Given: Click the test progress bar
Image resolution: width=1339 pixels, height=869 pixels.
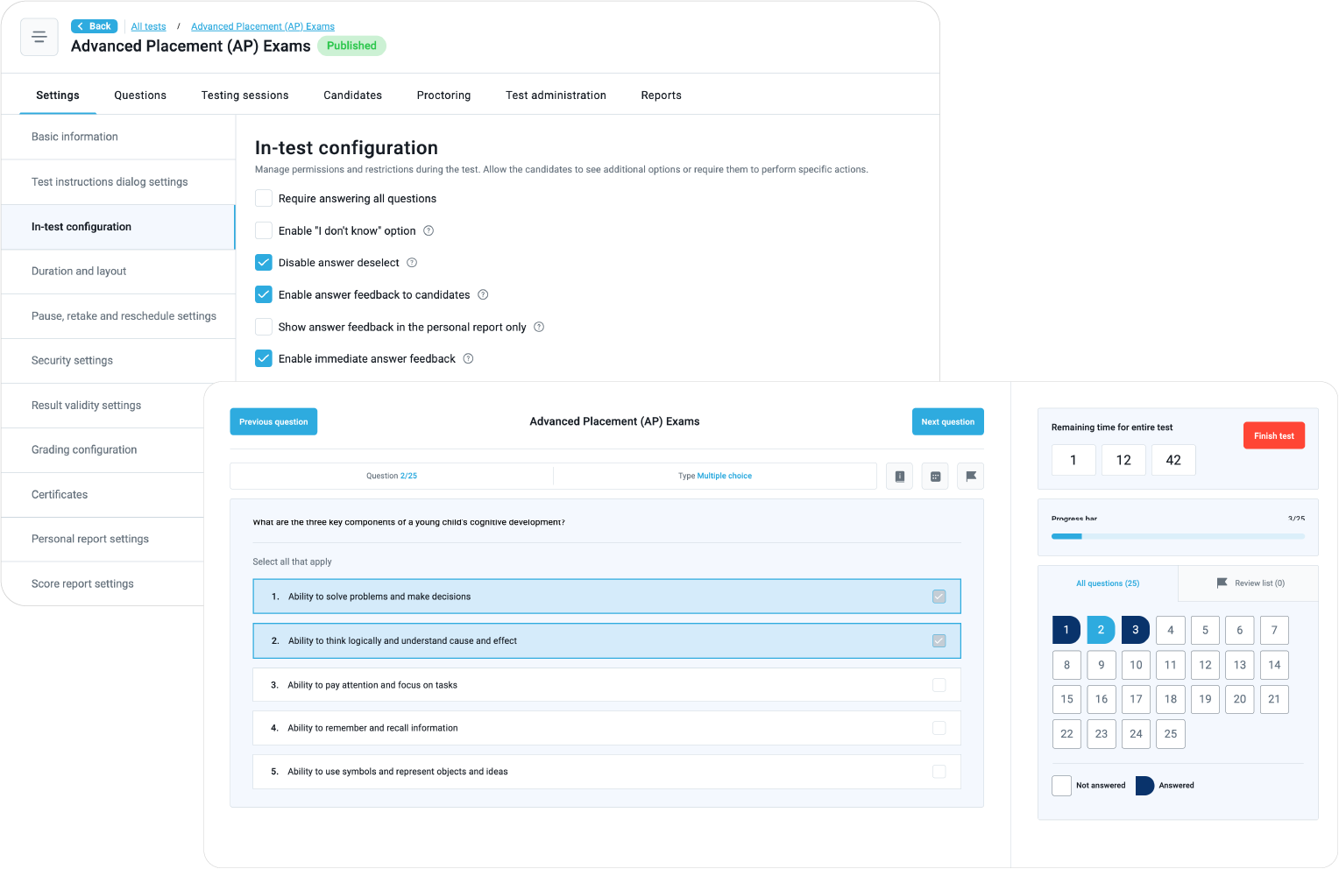Looking at the screenshot, I should pos(1178,536).
